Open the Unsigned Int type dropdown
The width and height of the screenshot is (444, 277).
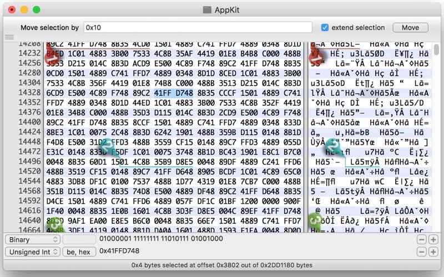32,252
